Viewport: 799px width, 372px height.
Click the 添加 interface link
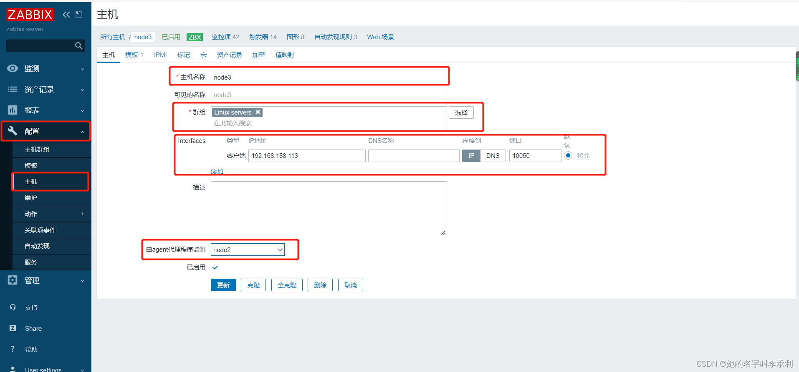[217, 171]
